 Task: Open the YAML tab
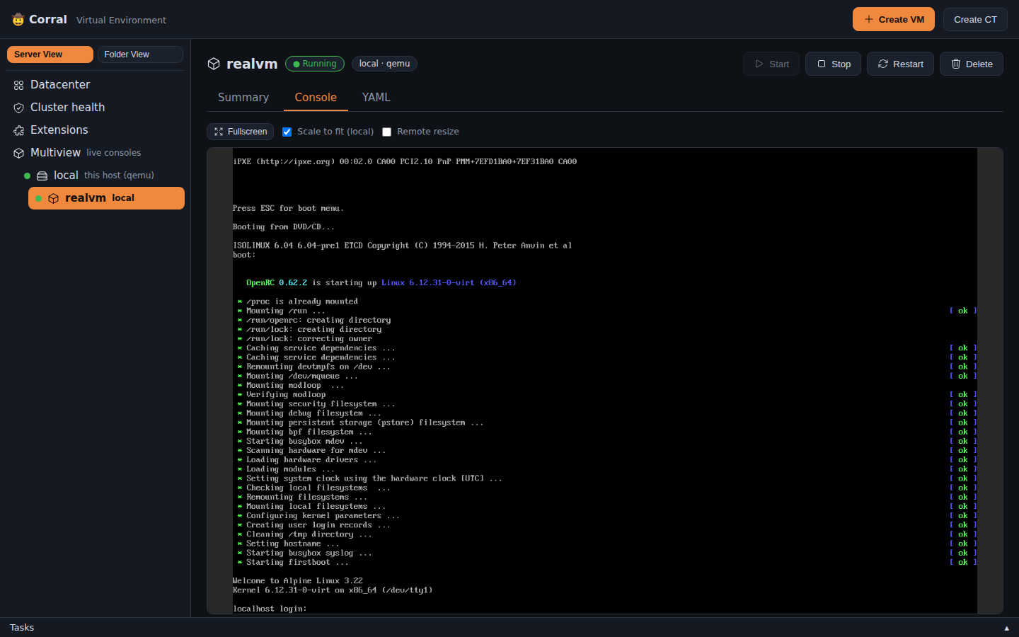click(x=376, y=98)
